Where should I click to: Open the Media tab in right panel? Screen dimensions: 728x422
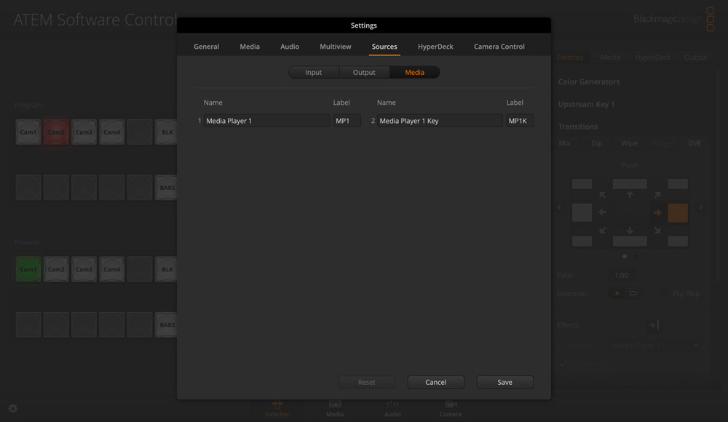pos(610,57)
